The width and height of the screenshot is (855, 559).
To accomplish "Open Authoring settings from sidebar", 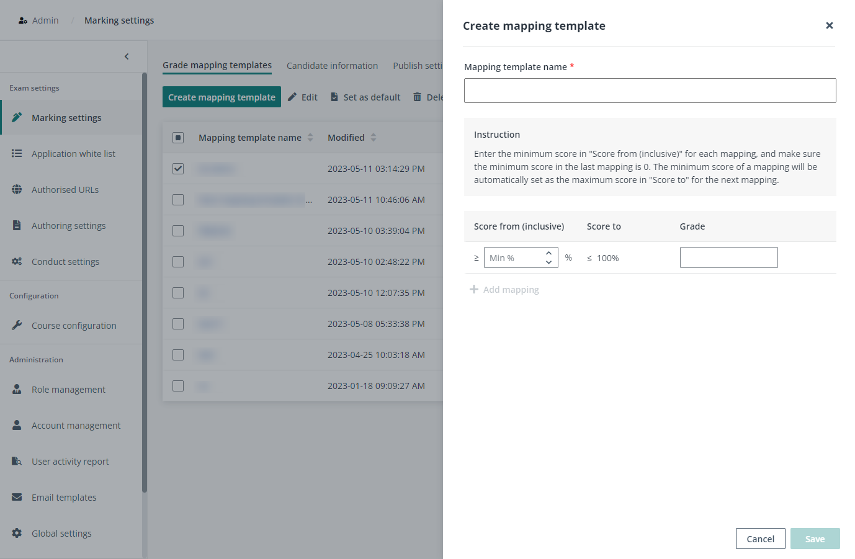I will point(71,225).
